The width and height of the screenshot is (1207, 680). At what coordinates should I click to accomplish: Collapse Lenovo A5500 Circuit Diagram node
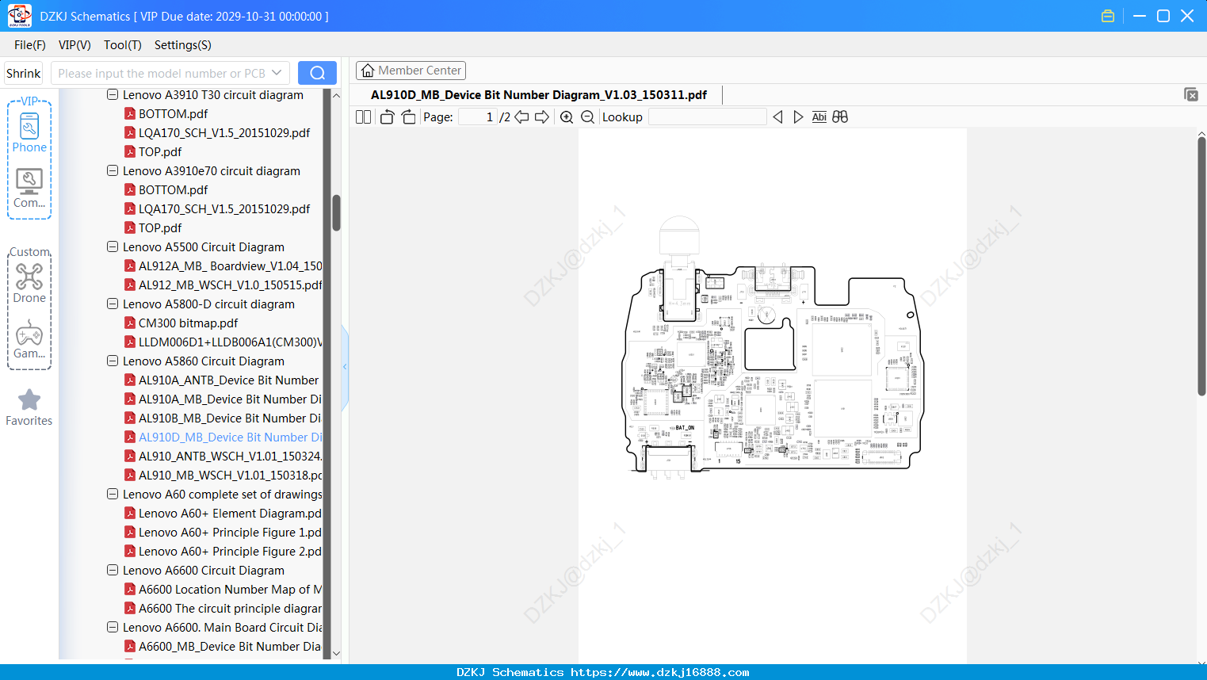[113, 246]
